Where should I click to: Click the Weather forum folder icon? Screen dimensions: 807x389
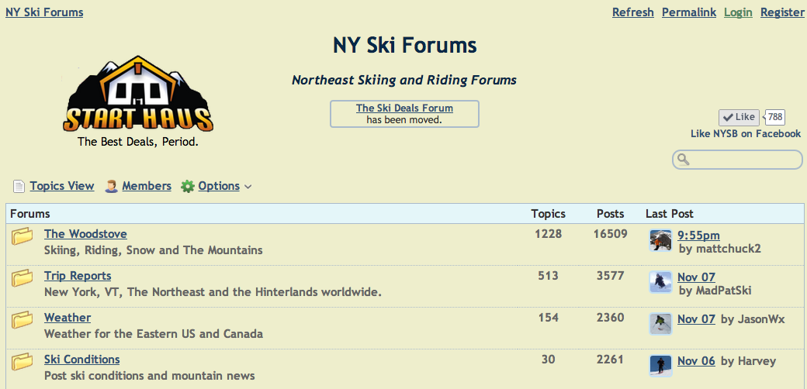[23, 320]
